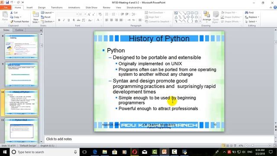This screenshot has width=277, height=156.
Task: Open the Shape Fill dropdown
Action: (x=229, y=13)
